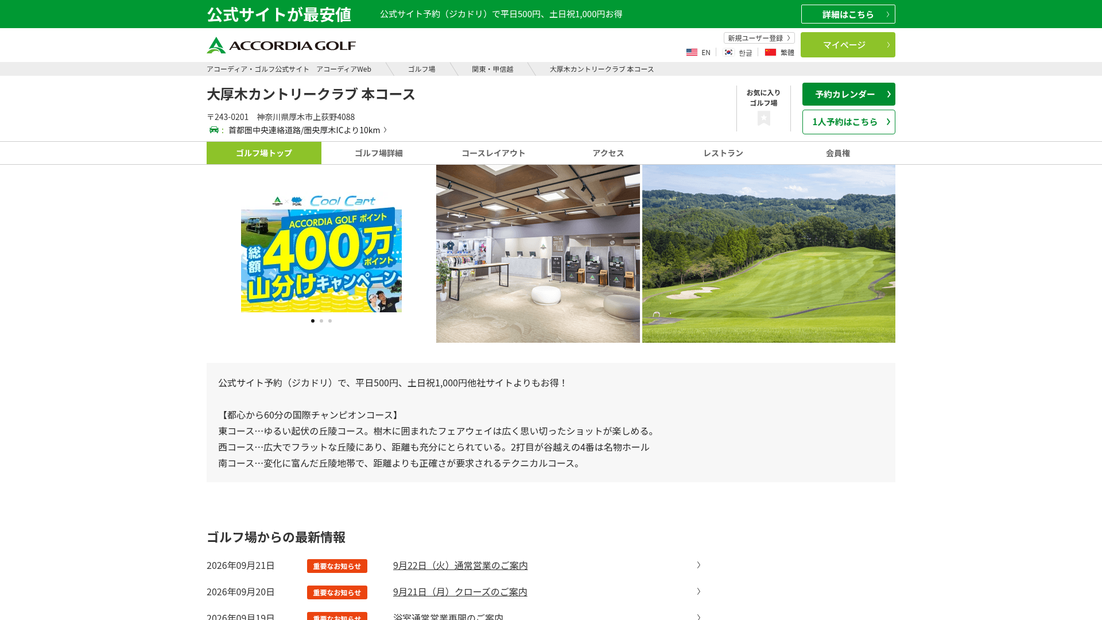Select the third carousel dot indicator
This screenshot has width=1102, height=620.
[330, 321]
